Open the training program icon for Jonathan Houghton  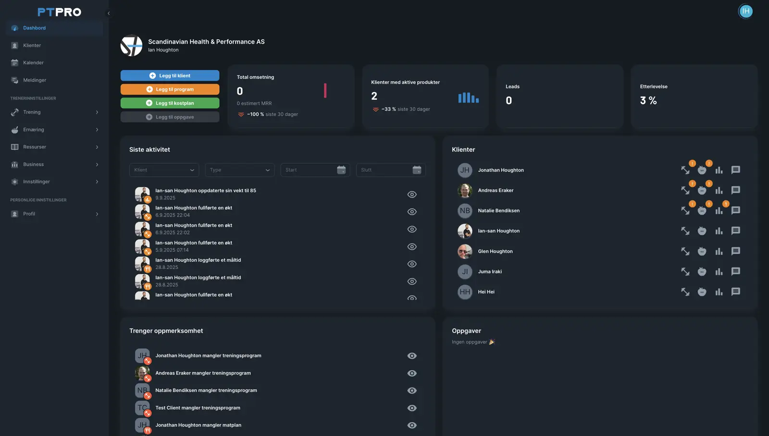click(x=685, y=170)
